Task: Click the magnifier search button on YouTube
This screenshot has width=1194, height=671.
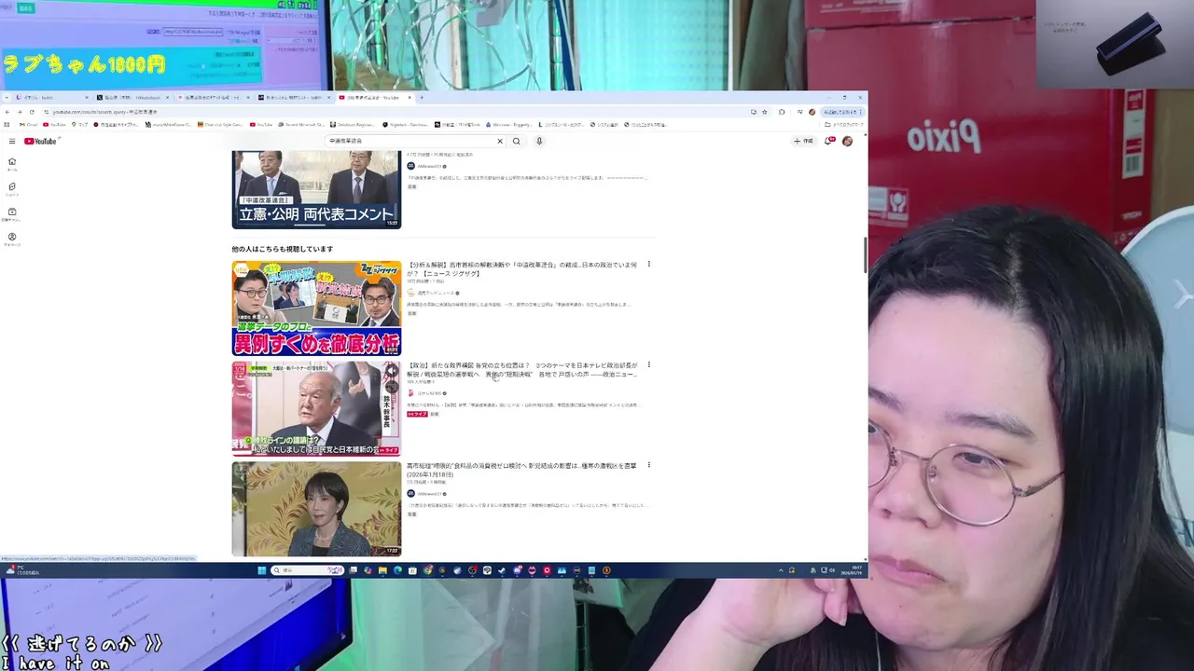Action: [x=516, y=141]
